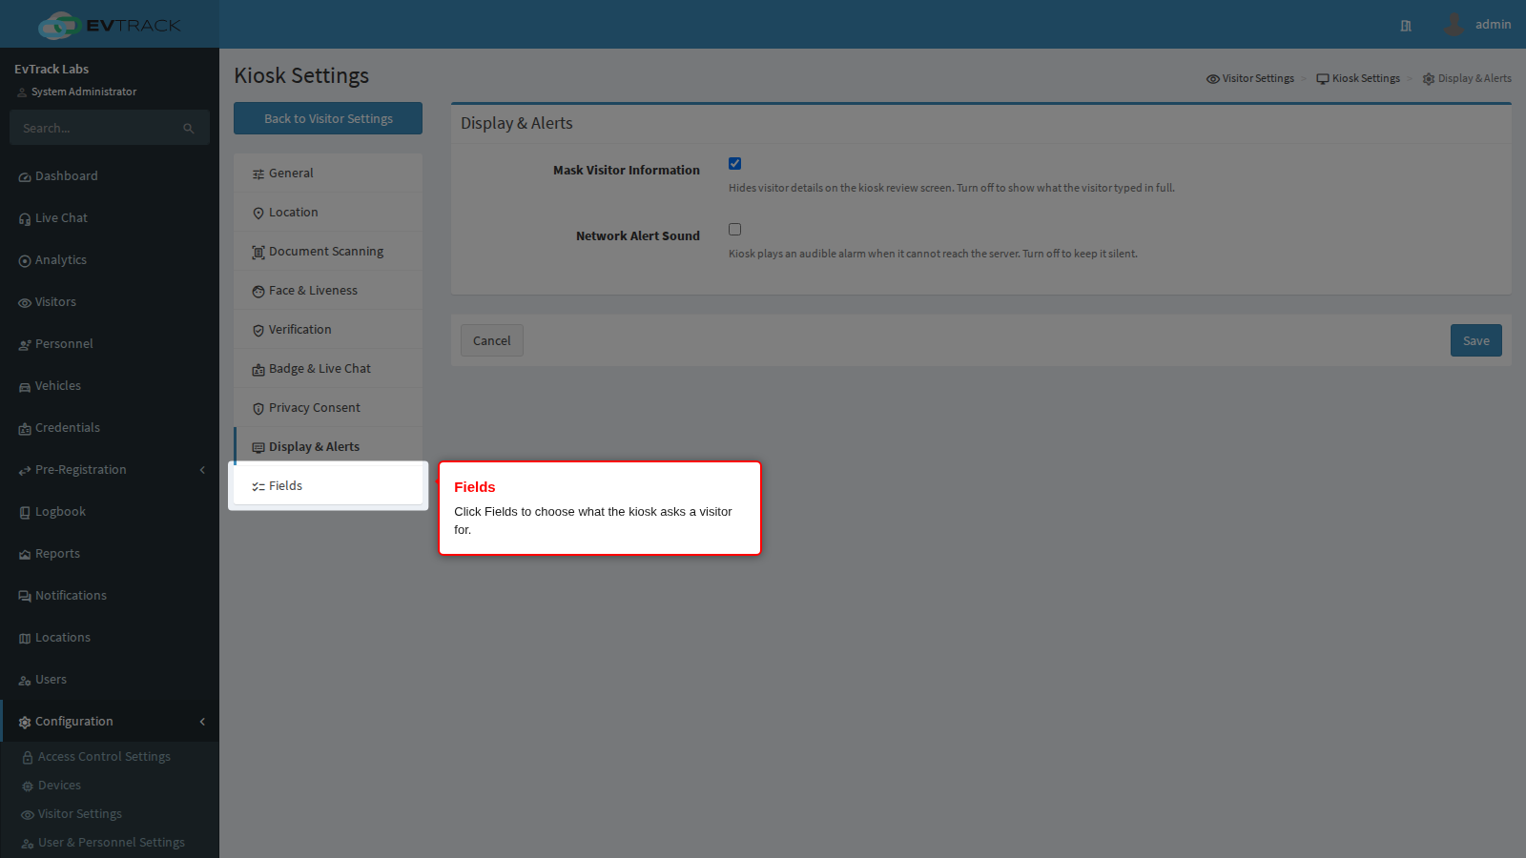1526x858 pixels.
Task: Expand the Pre-Registration submenu chevron
Action: point(202,470)
